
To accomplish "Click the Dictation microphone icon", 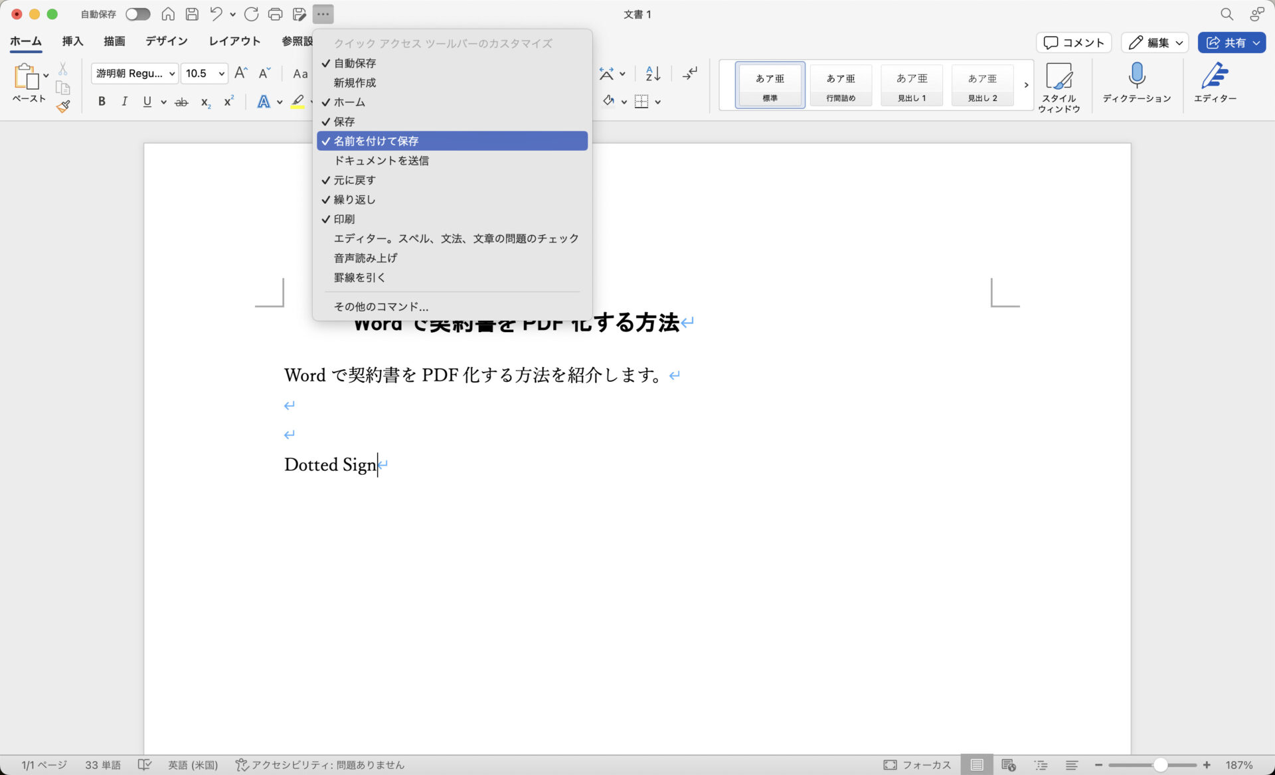I will (1137, 75).
